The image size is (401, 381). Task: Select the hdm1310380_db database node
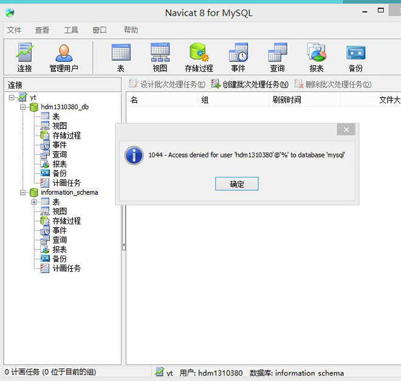pos(64,107)
